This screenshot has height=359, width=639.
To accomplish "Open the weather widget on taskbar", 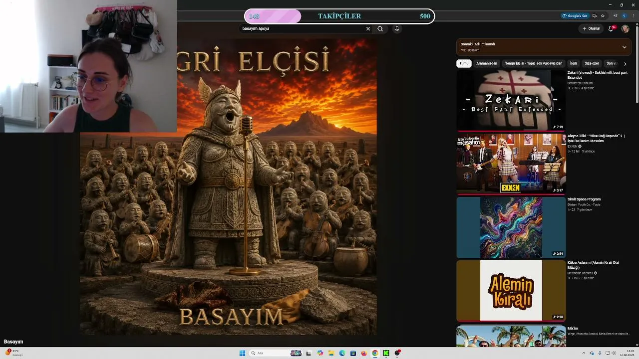I will pos(14,353).
